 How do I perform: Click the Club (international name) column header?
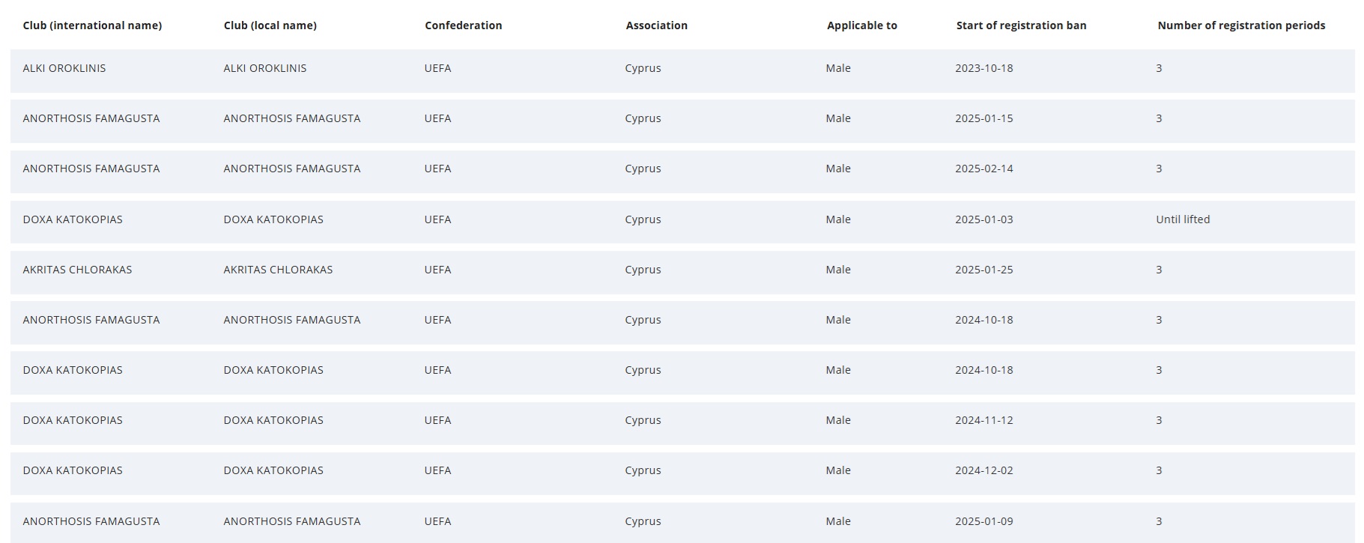pyautogui.click(x=92, y=25)
